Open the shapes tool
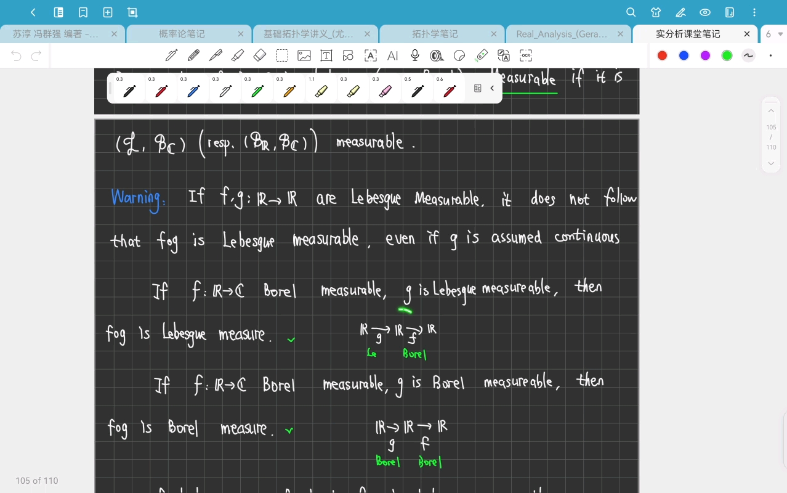The image size is (787, 493). point(349,55)
